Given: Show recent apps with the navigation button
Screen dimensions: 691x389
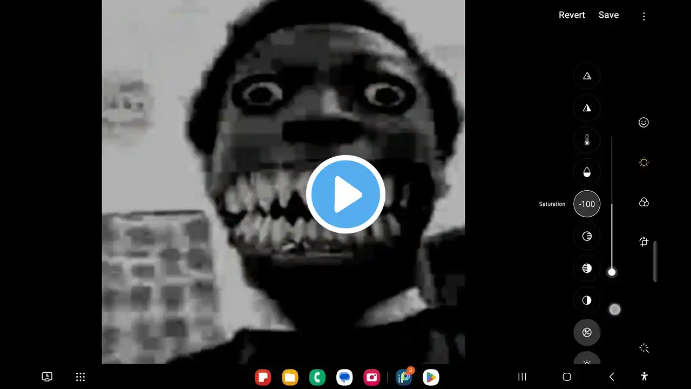Looking at the screenshot, I should pyautogui.click(x=522, y=377).
